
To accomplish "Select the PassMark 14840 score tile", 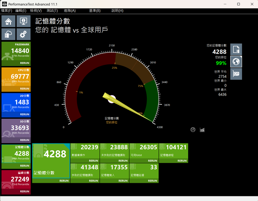I will (16, 51).
